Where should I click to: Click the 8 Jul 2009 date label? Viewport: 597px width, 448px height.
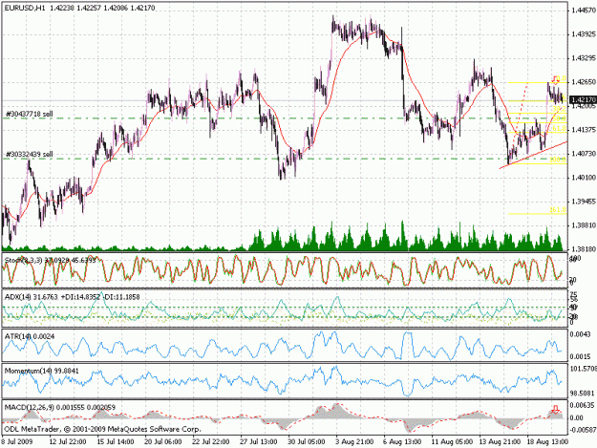[x=17, y=442]
